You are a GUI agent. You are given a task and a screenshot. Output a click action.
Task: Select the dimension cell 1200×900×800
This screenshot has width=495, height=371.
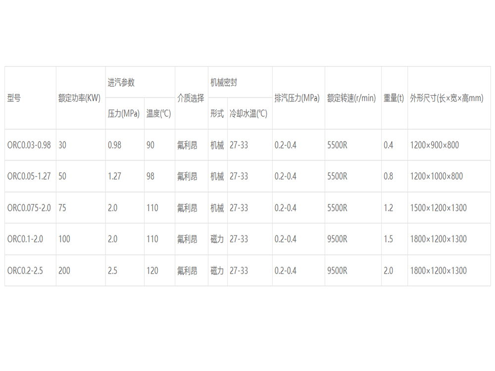[x=434, y=145]
